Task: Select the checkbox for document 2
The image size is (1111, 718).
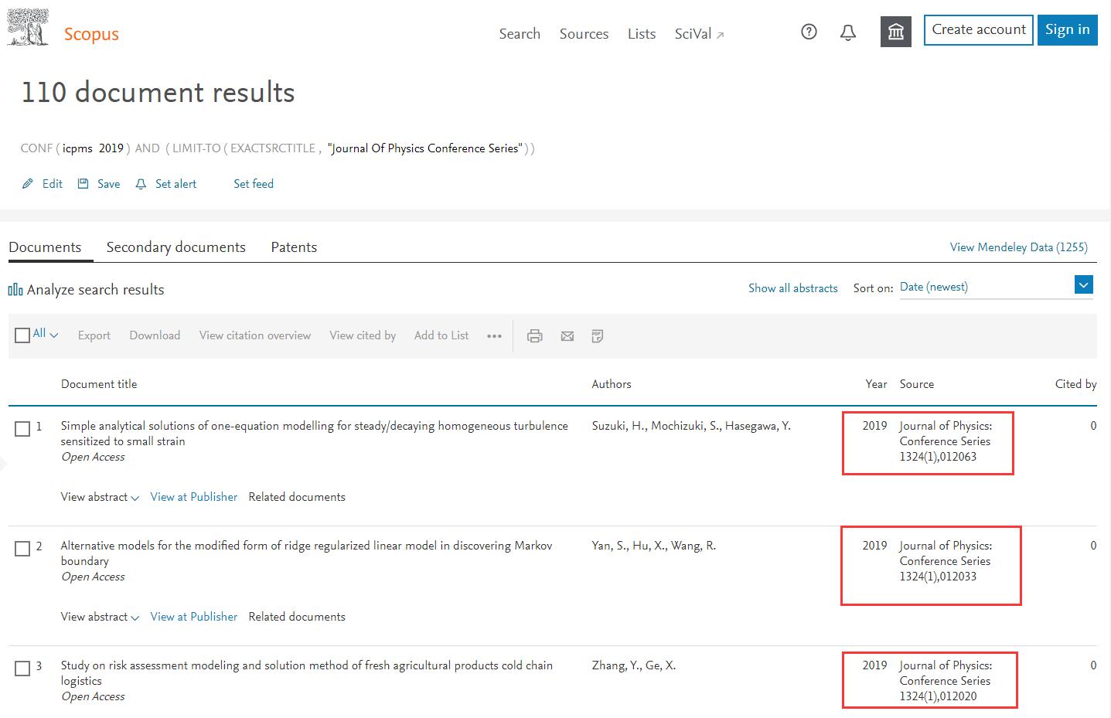Action: click(x=22, y=548)
